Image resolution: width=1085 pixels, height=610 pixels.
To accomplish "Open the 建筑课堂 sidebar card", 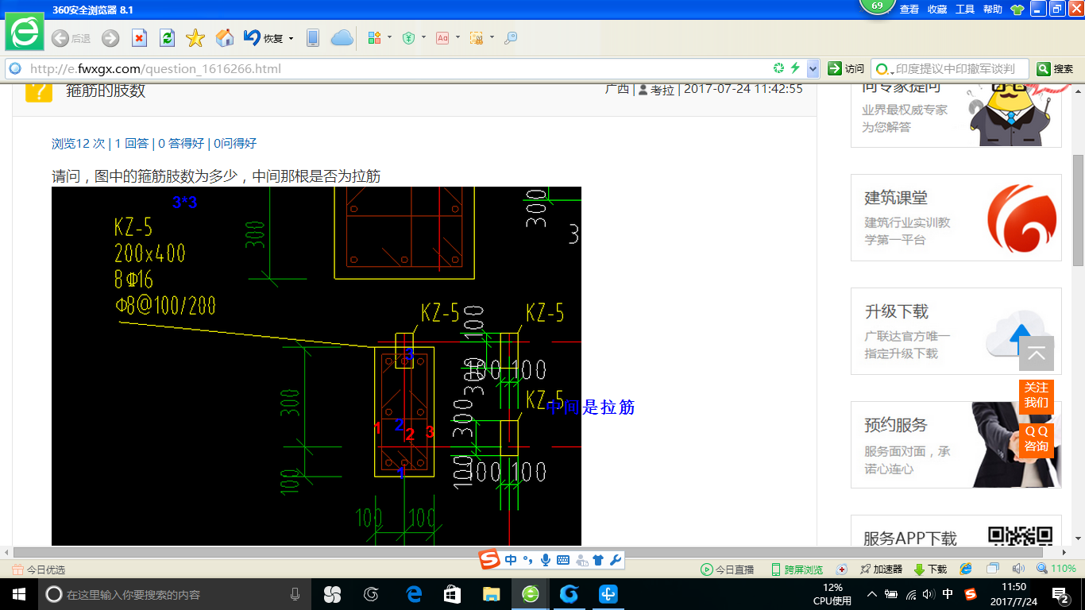I will (x=956, y=218).
